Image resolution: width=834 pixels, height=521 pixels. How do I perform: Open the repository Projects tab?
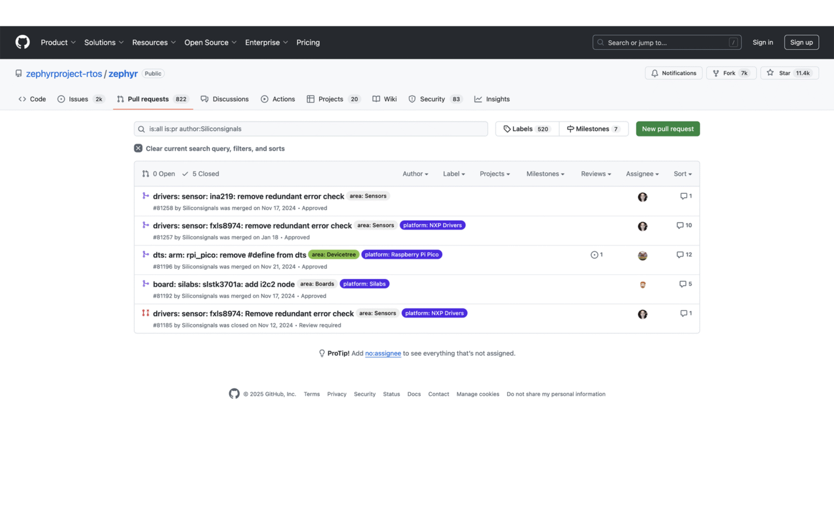[333, 99]
